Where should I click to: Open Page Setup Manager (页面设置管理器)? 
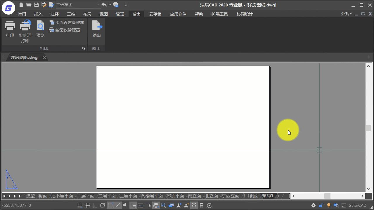(x=67, y=22)
